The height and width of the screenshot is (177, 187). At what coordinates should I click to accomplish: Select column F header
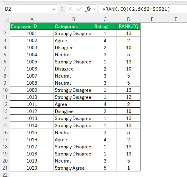click(176, 19)
